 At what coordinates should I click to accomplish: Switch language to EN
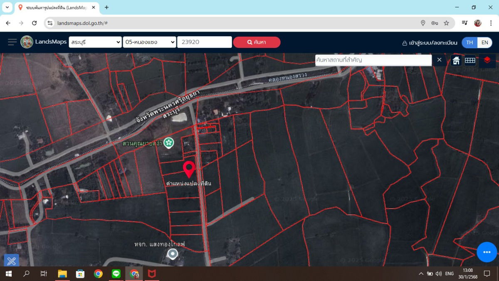[484, 42]
